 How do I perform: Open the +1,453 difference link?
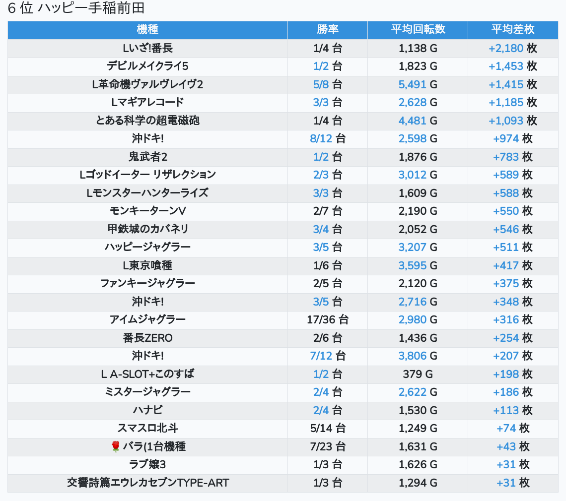point(506,66)
